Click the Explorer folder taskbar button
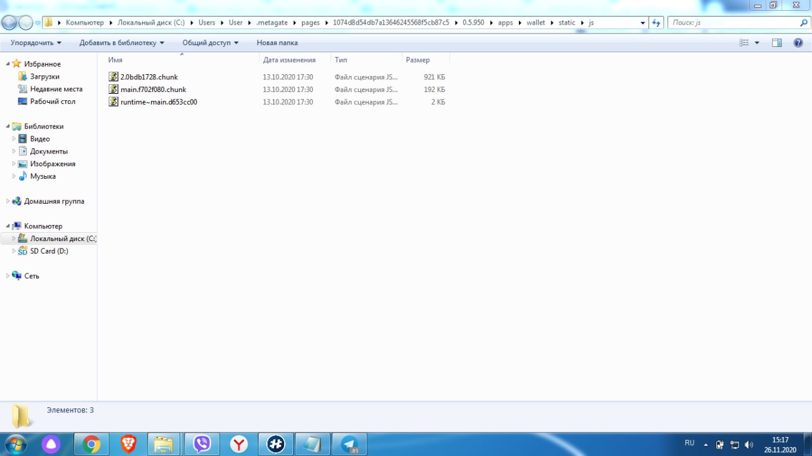The image size is (812, 456). pos(165,444)
